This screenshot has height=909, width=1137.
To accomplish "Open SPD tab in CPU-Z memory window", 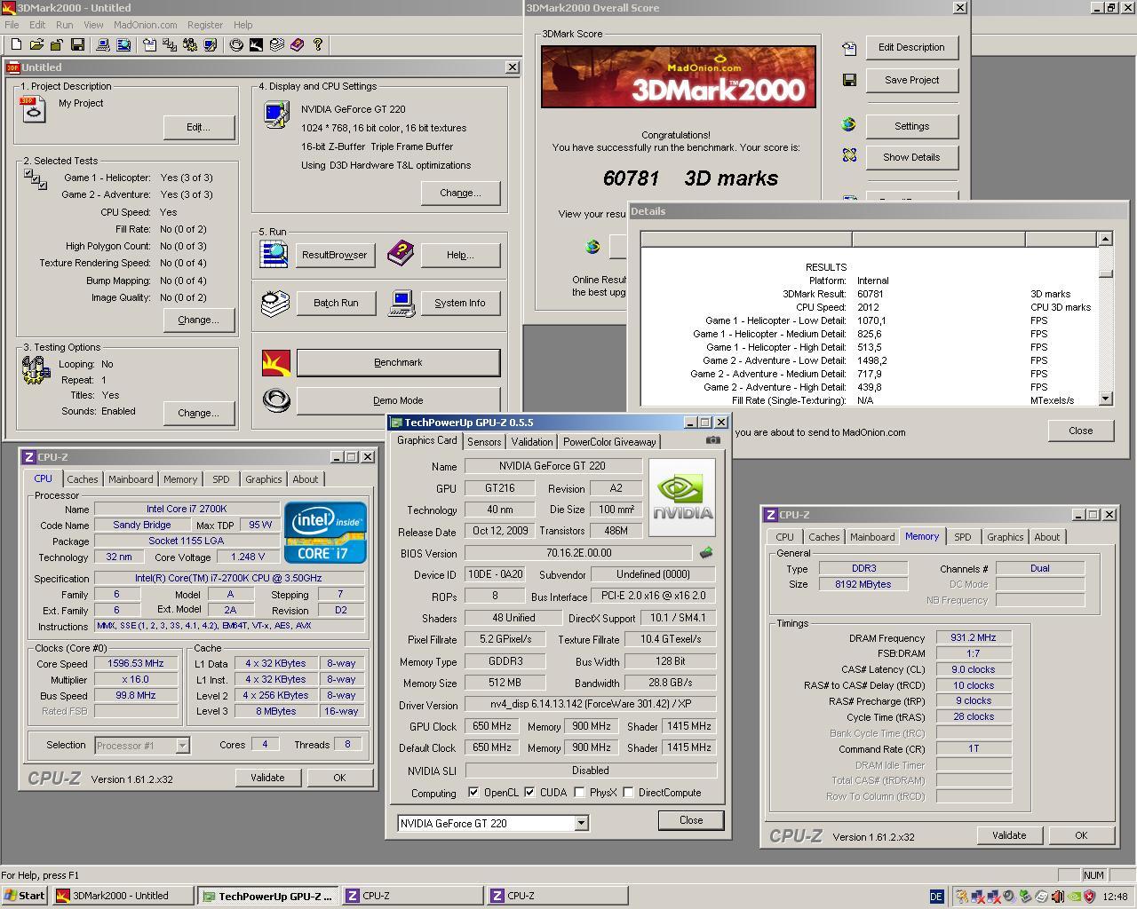I will 962,537.
